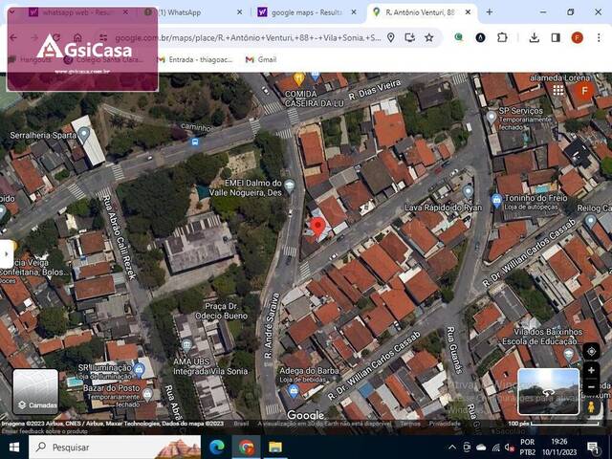
Task: Click the address bar URL
Action: tap(248, 38)
